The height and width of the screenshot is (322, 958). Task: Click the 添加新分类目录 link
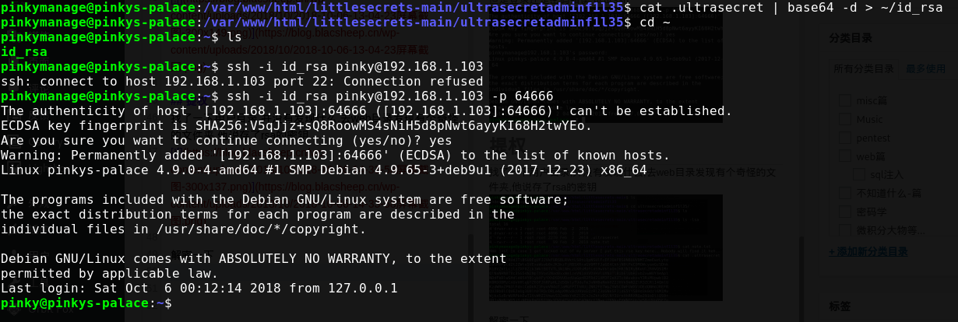point(868,251)
